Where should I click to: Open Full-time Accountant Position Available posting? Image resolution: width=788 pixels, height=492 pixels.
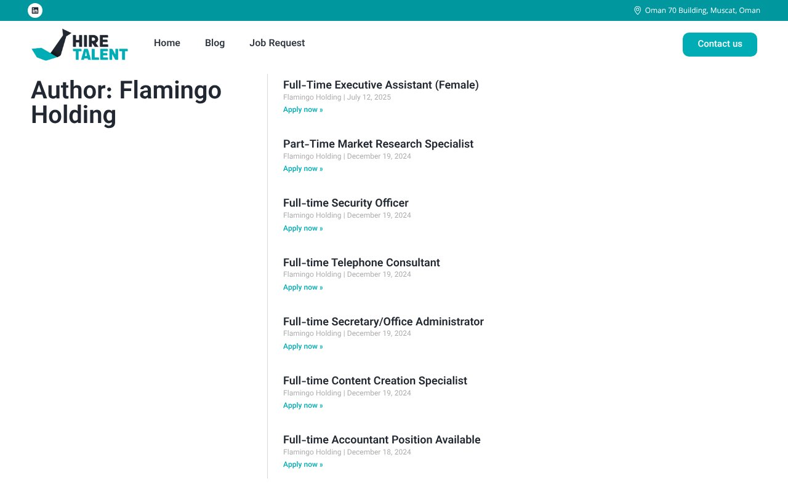click(x=381, y=439)
